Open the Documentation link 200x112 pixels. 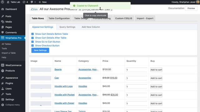[176, 8]
